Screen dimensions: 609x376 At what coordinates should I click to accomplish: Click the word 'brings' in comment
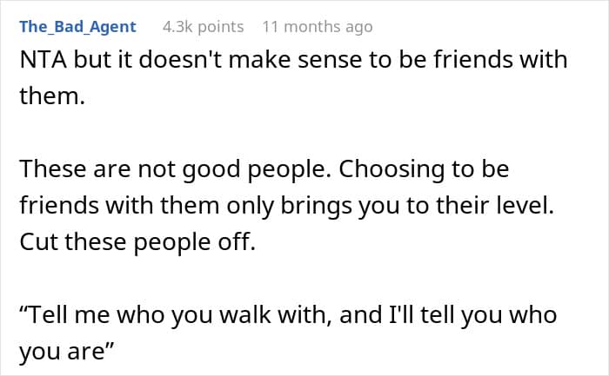[x=316, y=206]
